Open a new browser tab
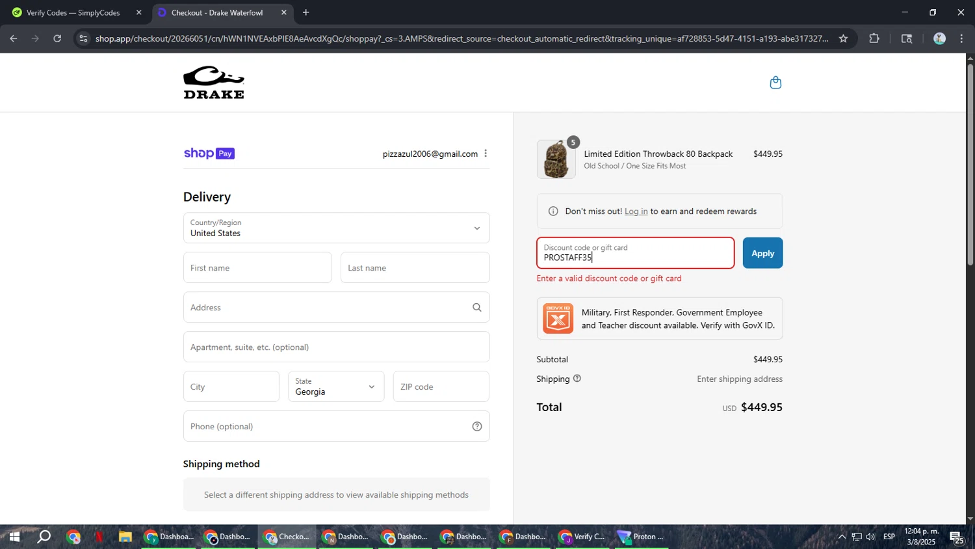975x549 pixels. [305, 12]
